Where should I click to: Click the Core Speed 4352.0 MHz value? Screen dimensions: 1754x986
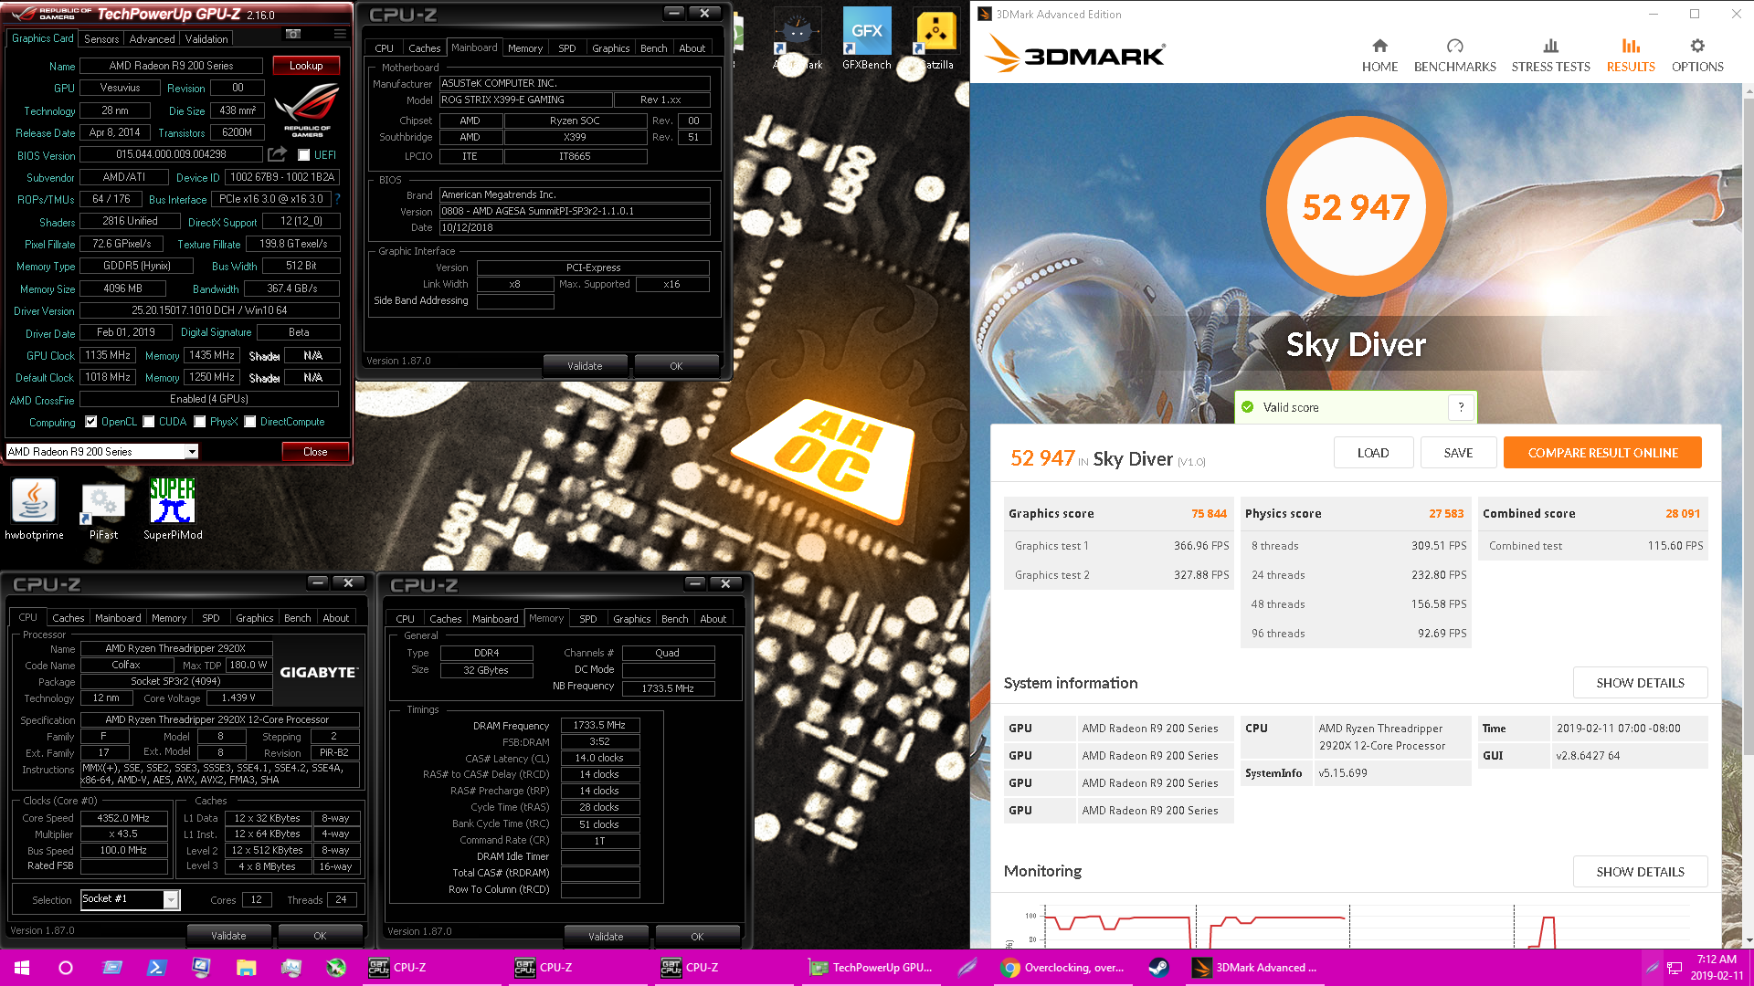coord(123,818)
